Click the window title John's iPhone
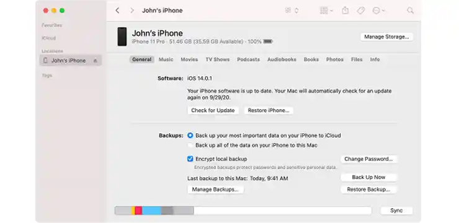 (162, 11)
